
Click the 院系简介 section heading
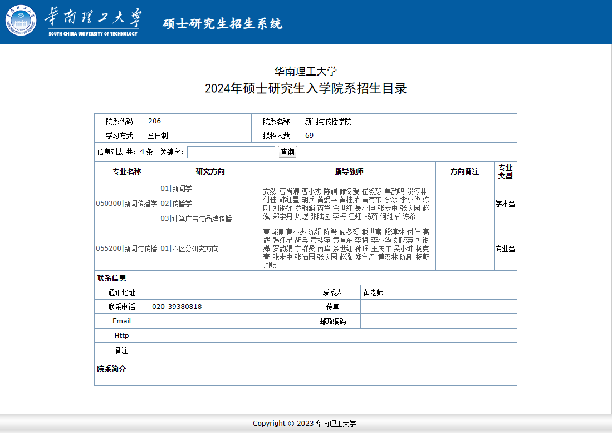point(111,369)
